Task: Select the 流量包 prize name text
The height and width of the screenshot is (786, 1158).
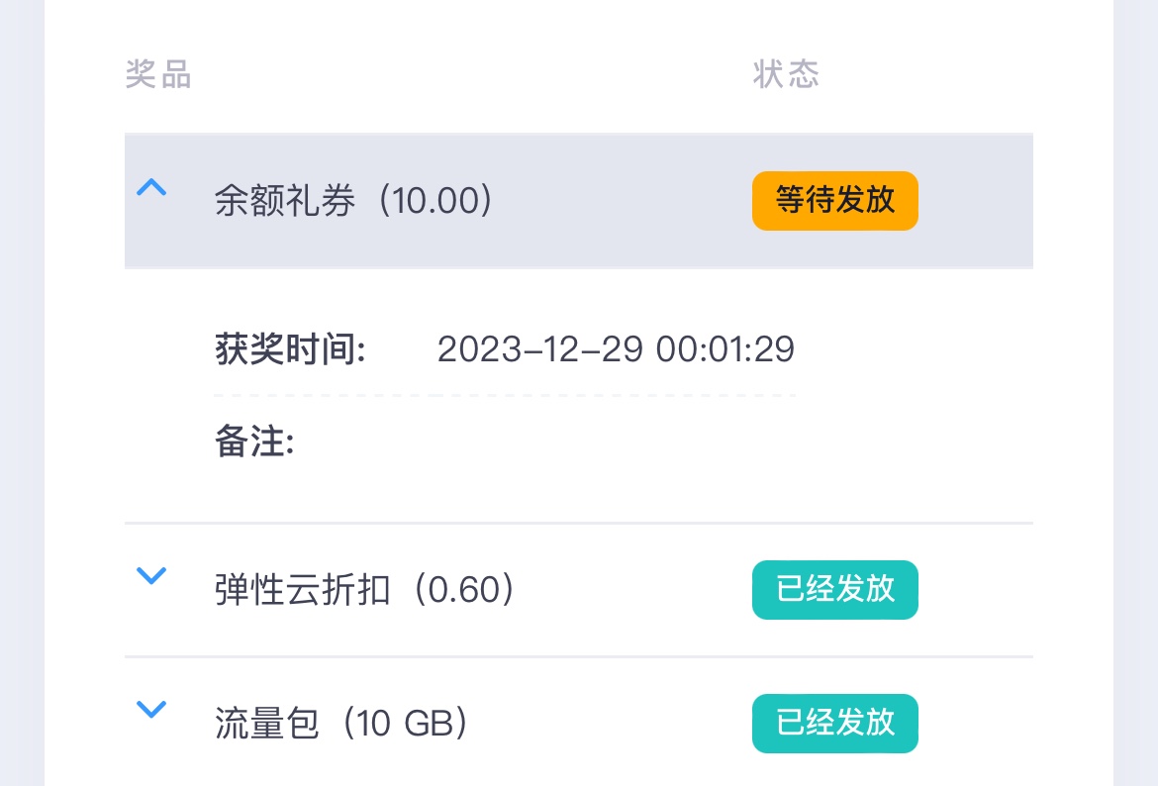Action: pos(267,725)
